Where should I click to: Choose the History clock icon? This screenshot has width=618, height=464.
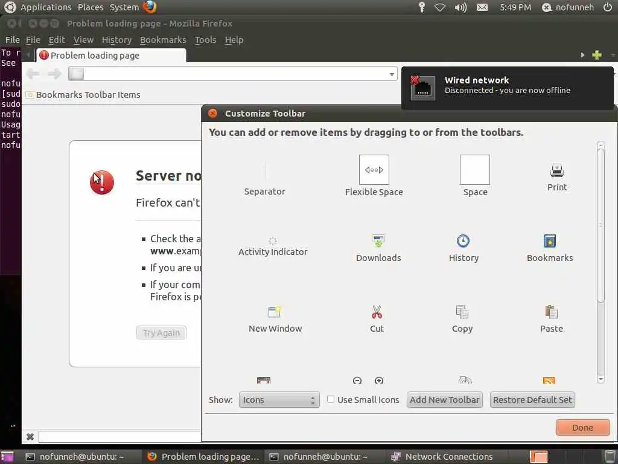tap(463, 240)
